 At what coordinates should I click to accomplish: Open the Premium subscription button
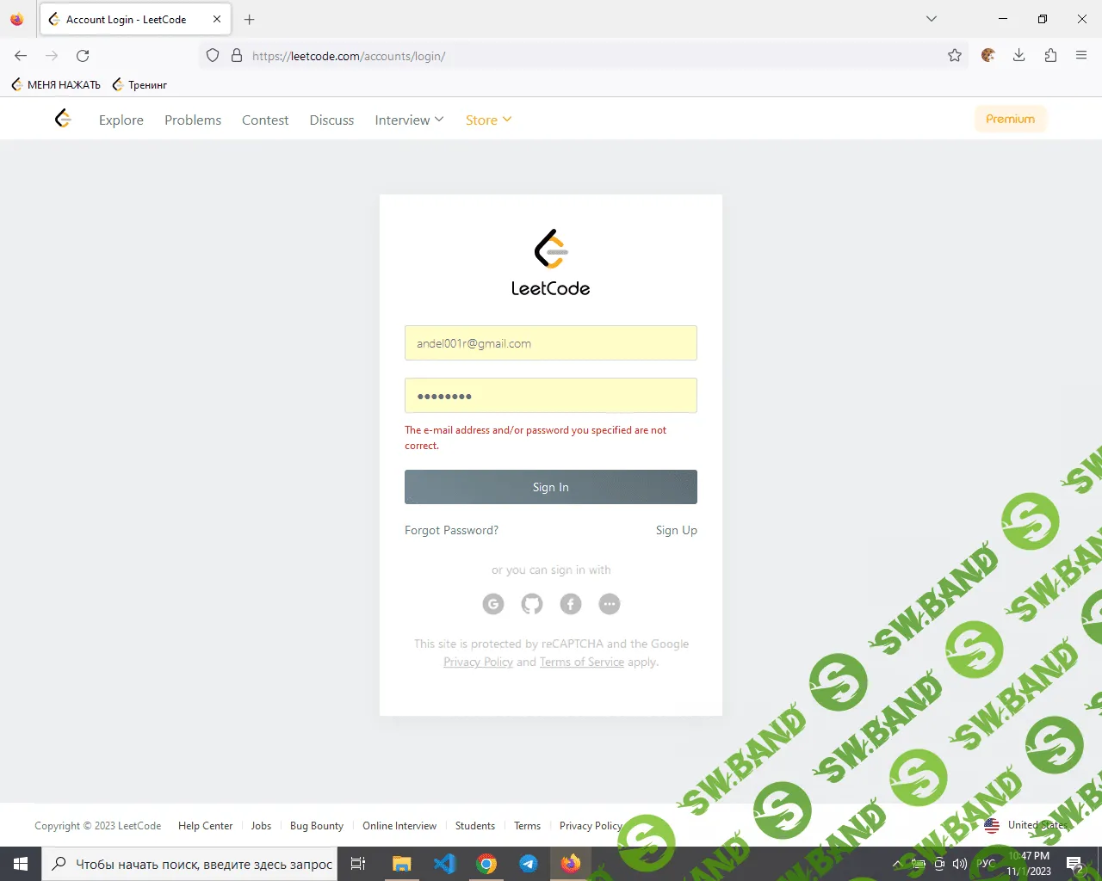1010,119
